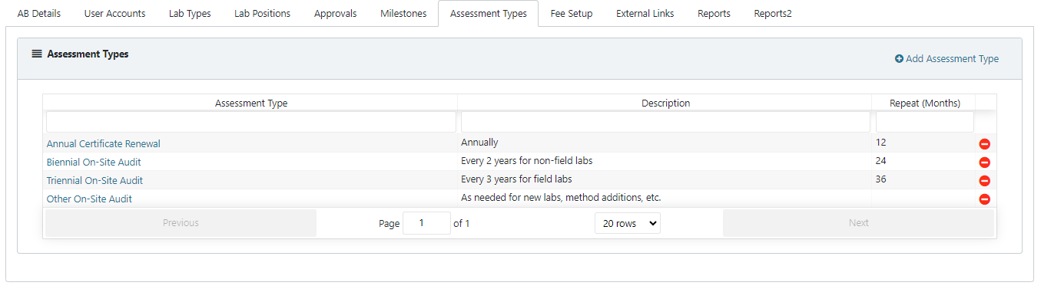Switch to the Reports2 tab

pyautogui.click(x=773, y=14)
